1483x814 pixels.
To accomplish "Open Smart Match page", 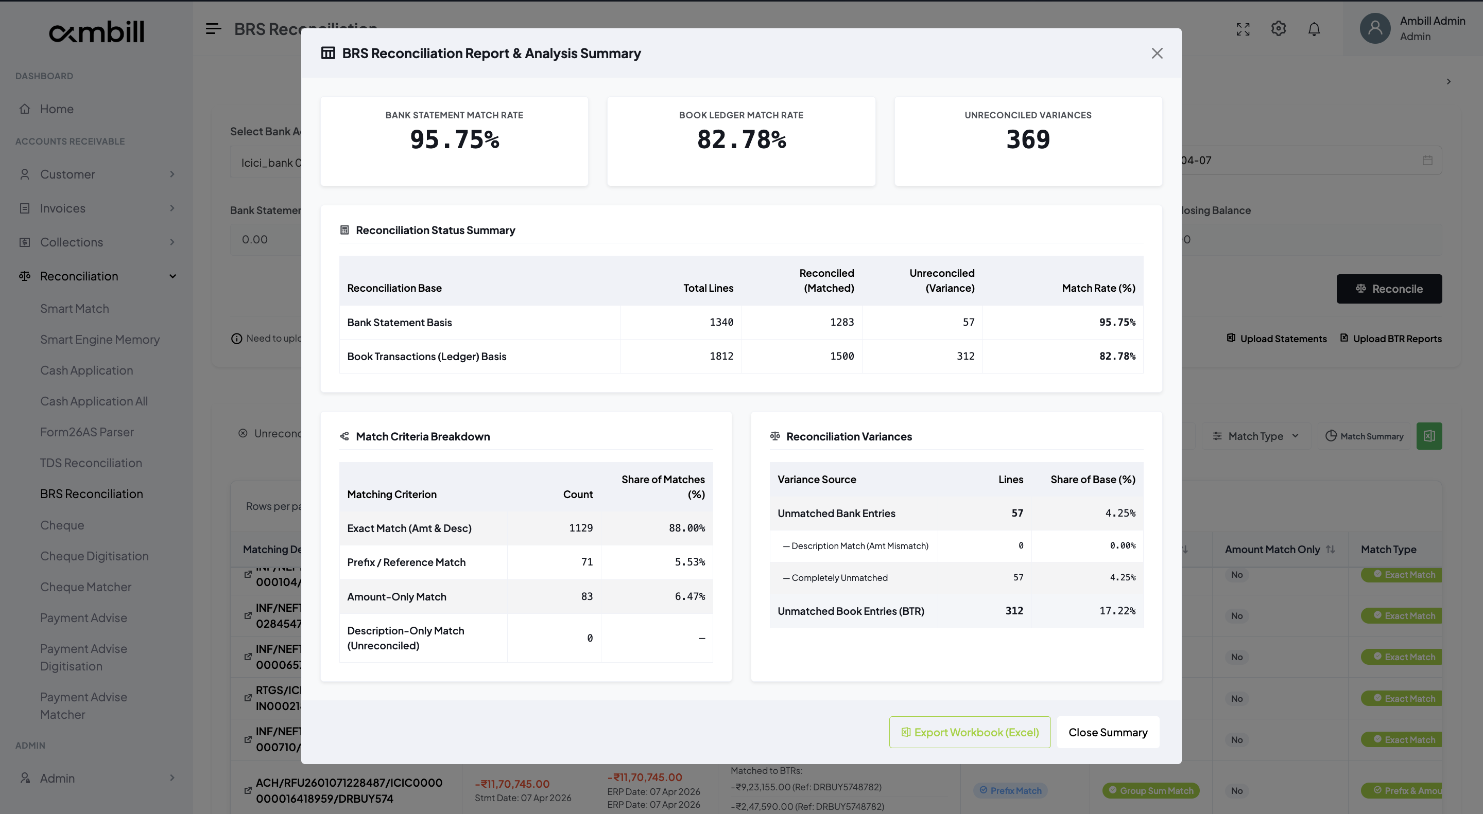I will coord(74,308).
